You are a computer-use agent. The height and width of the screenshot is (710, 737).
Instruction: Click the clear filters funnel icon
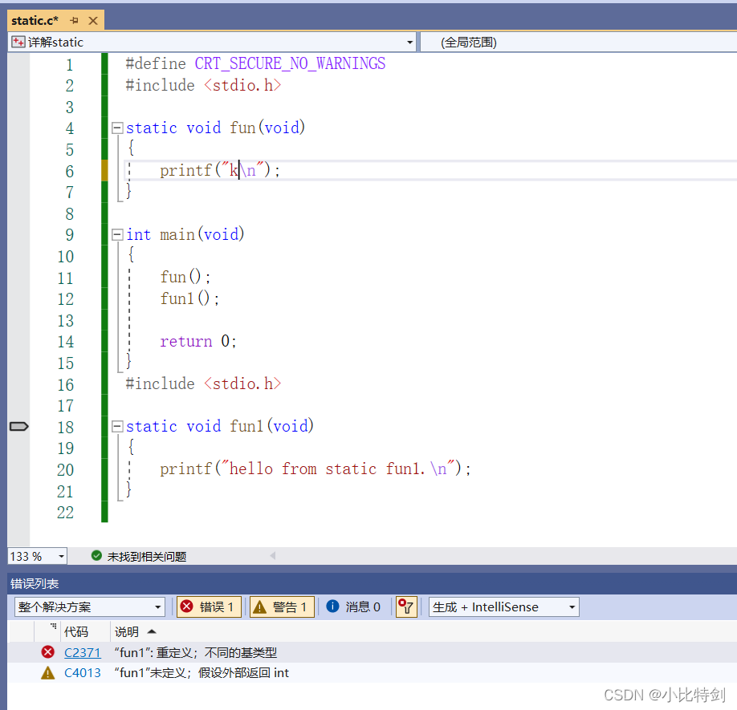[406, 607]
